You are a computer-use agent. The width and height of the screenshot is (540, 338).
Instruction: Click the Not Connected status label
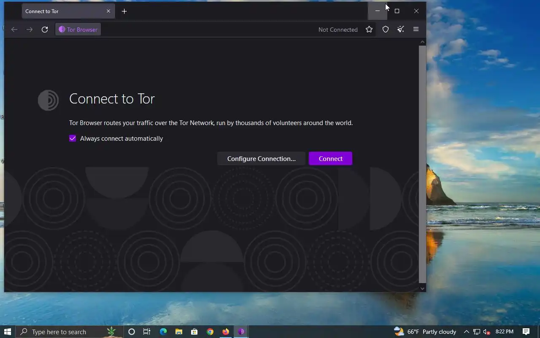(338, 30)
